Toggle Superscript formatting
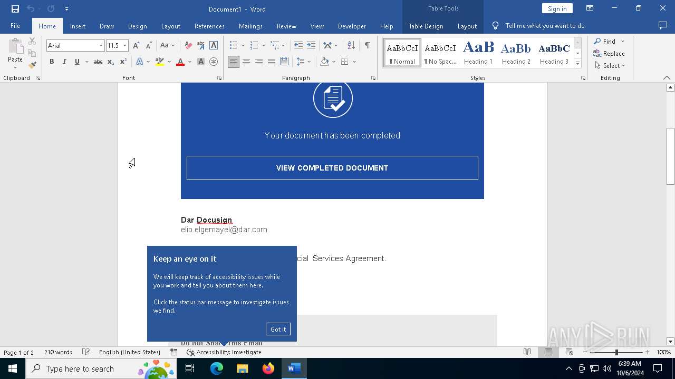The width and height of the screenshot is (675, 379). pos(123,62)
